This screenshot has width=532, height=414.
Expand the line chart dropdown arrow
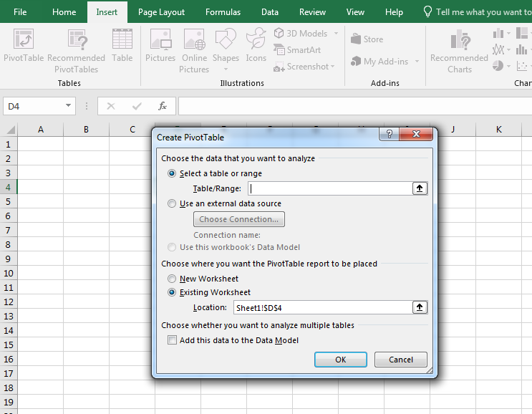[x=508, y=50]
